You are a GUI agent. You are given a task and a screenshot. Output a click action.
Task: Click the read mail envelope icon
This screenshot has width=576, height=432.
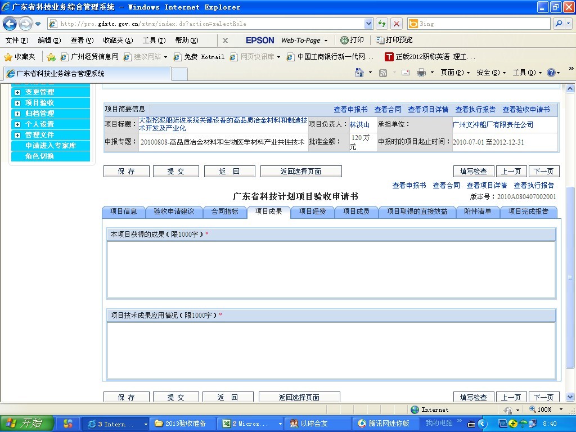click(x=406, y=73)
